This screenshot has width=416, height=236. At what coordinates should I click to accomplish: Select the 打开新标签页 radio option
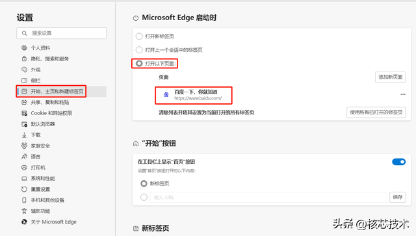coord(139,36)
